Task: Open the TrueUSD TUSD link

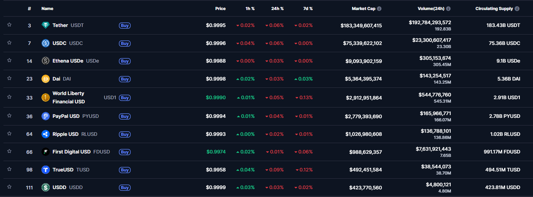Action: tap(71, 170)
